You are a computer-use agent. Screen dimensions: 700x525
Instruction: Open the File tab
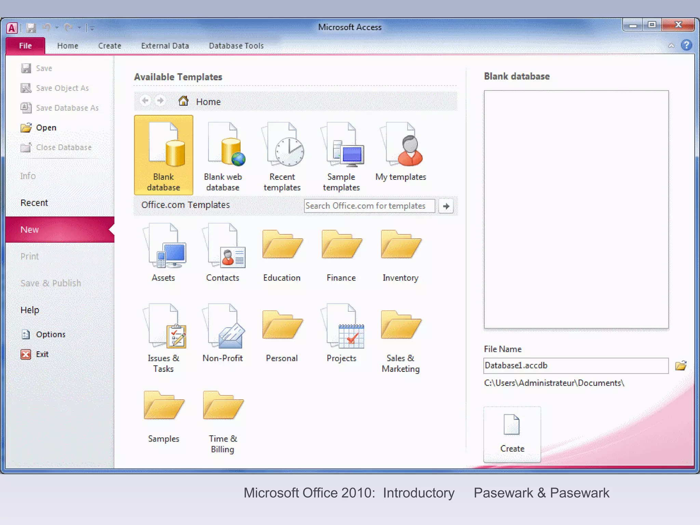(25, 46)
